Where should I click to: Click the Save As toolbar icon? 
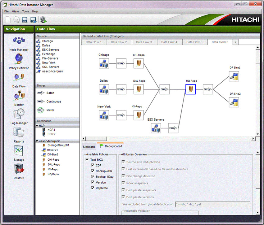point(33,20)
